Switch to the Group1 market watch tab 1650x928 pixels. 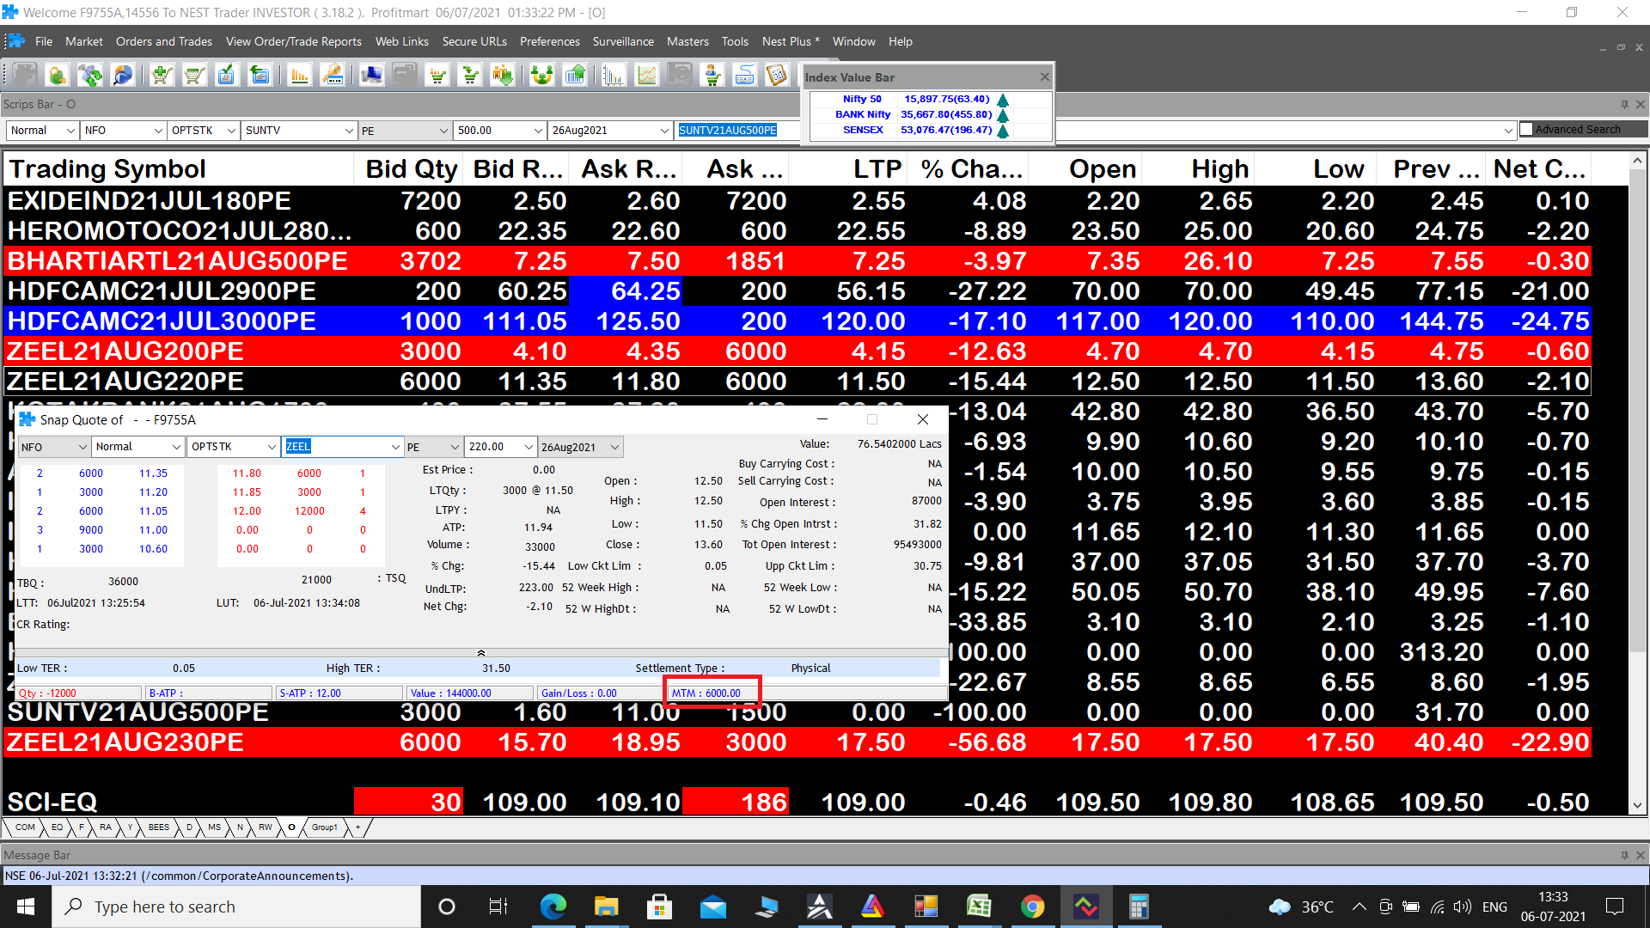[325, 827]
